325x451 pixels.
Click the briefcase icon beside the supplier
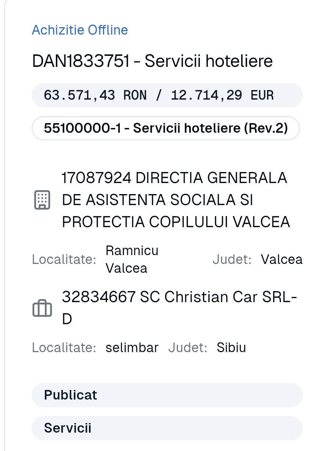(42, 308)
